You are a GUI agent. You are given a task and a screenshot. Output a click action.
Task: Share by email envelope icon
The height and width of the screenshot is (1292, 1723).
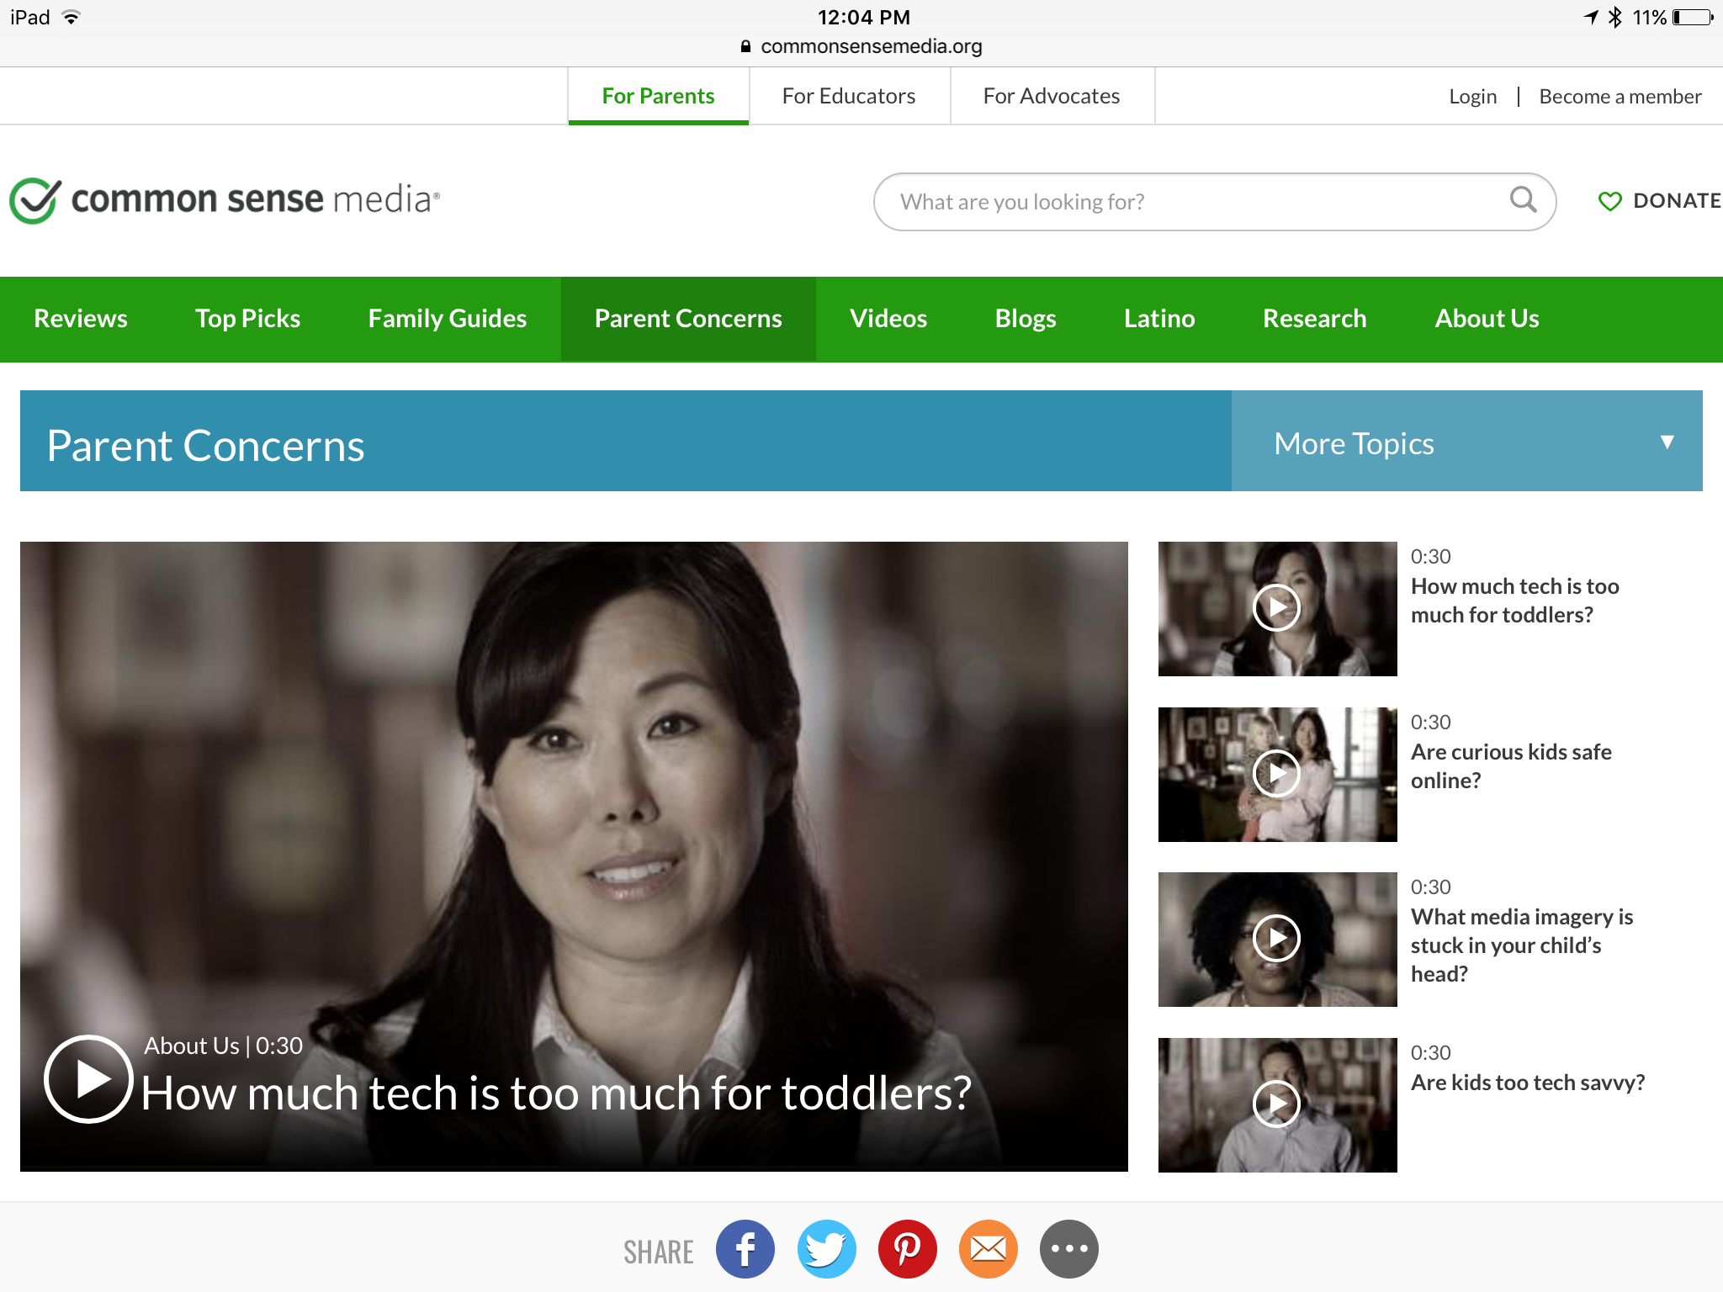click(x=988, y=1249)
